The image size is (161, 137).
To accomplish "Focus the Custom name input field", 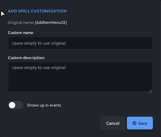I will pyautogui.click(x=80, y=43).
